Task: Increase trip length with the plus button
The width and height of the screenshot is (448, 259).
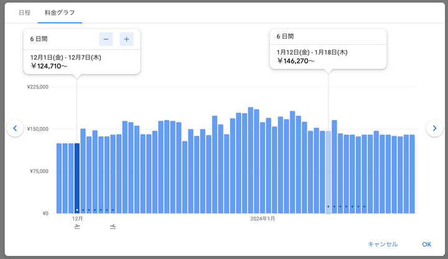Action: (x=126, y=39)
